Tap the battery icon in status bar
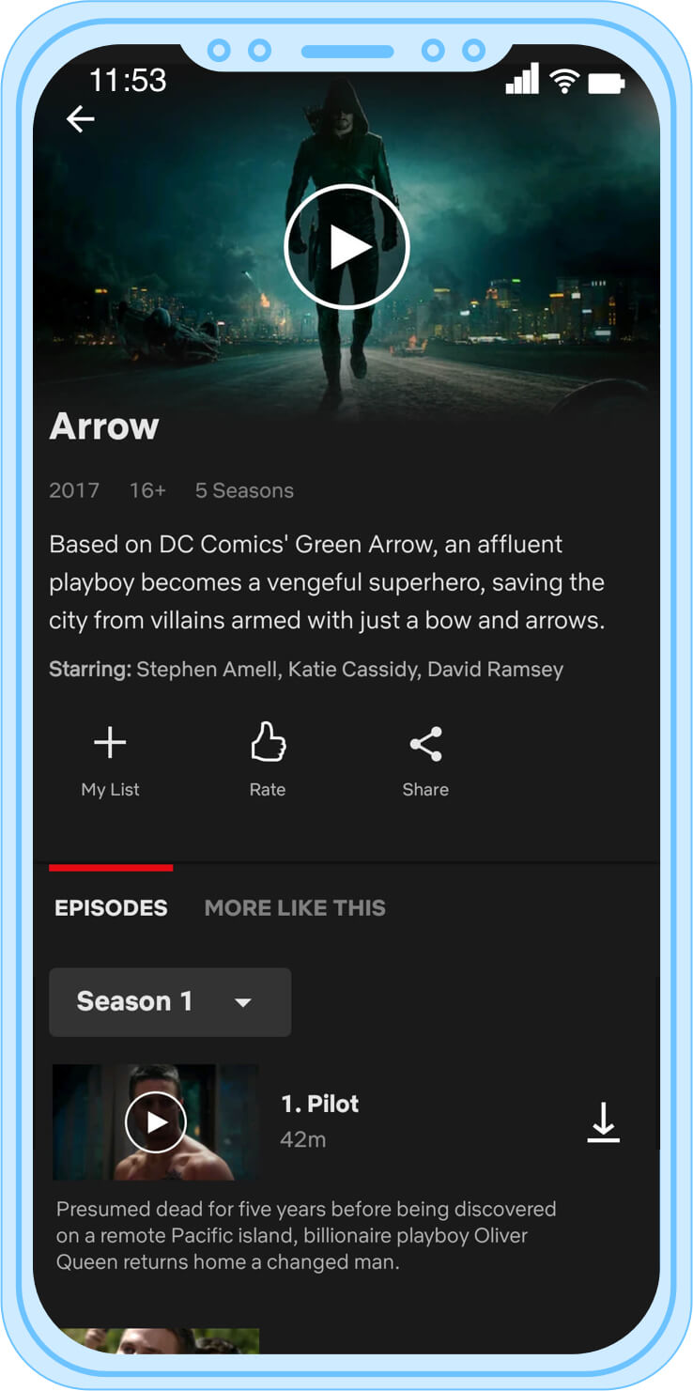 pyautogui.click(x=607, y=84)
